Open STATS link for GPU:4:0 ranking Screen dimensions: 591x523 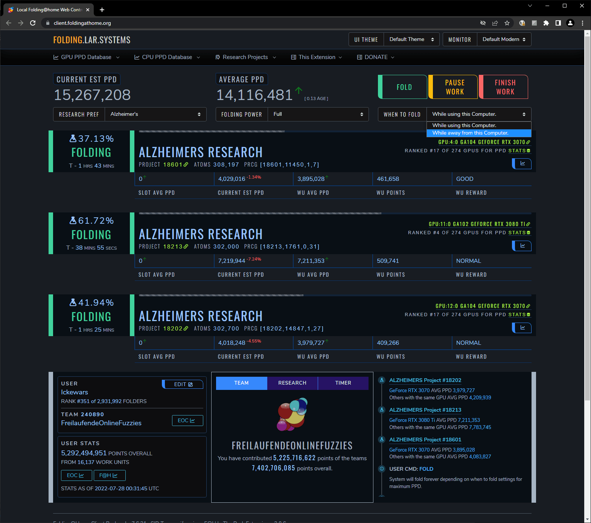(519, 151)
